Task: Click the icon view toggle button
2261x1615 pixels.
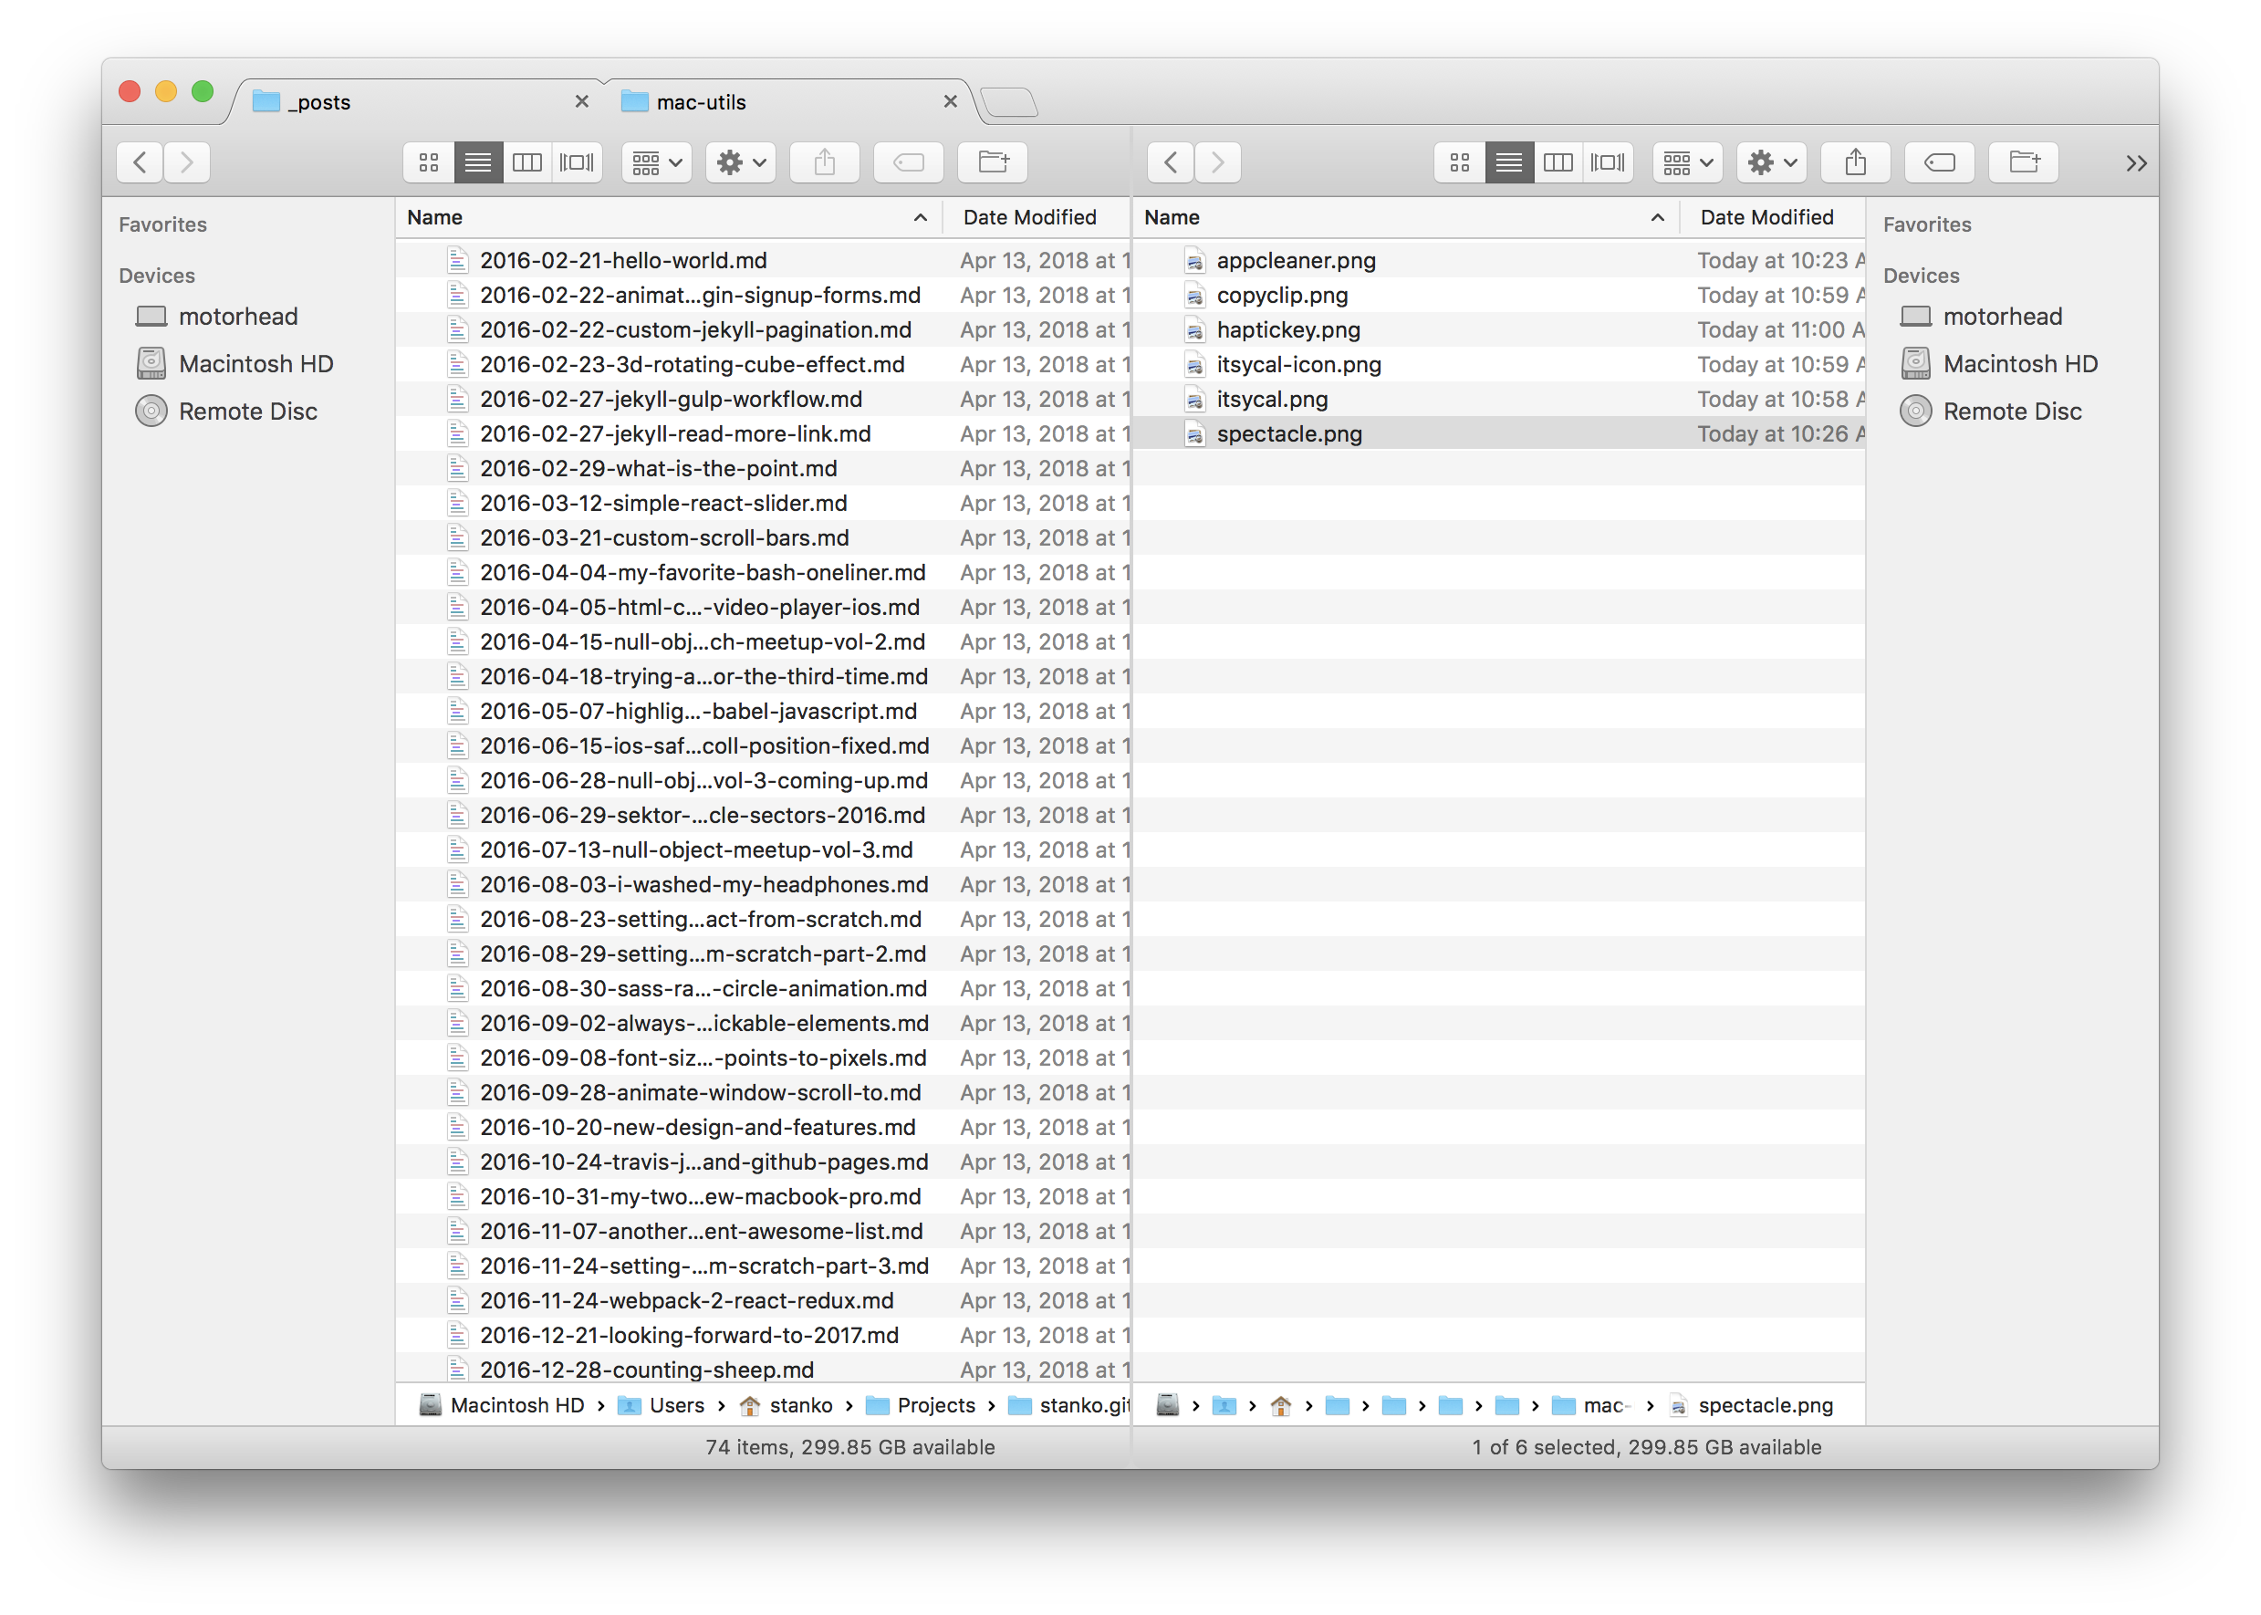Action: pyautogui.click(x=432, y=159)
